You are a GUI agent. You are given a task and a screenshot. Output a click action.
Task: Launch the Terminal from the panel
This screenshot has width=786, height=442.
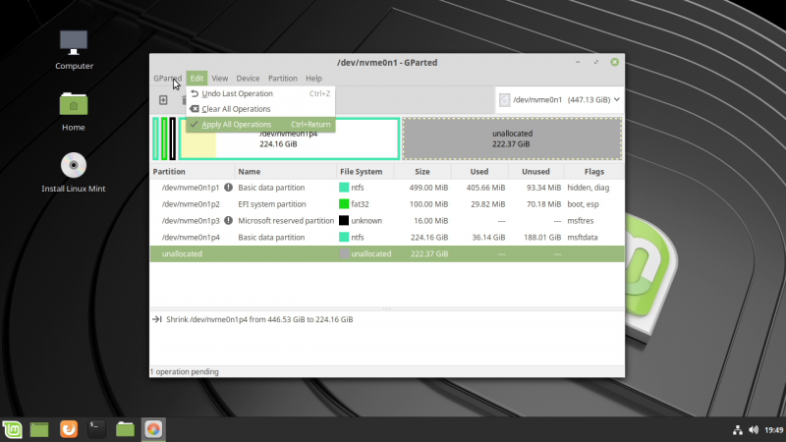96,429
